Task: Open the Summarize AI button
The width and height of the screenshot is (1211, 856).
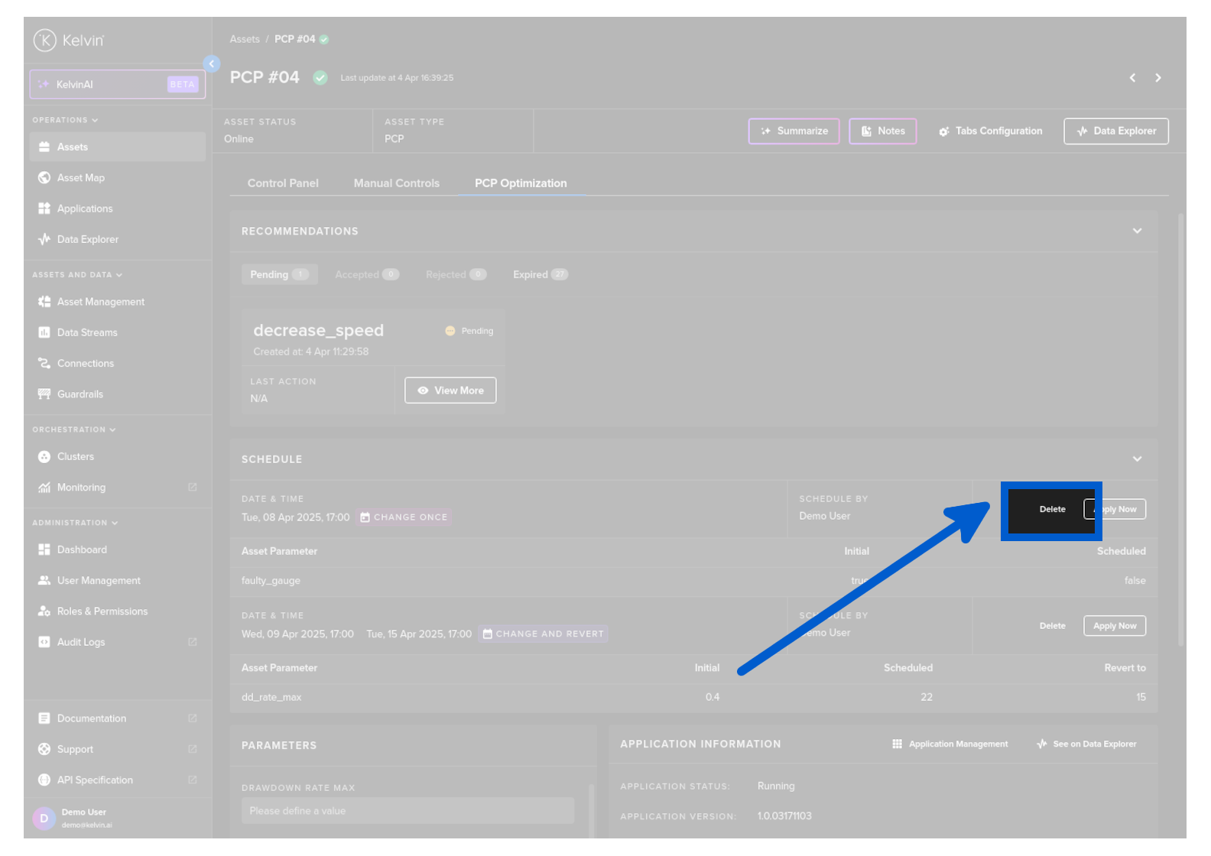Action: point(794,131)
